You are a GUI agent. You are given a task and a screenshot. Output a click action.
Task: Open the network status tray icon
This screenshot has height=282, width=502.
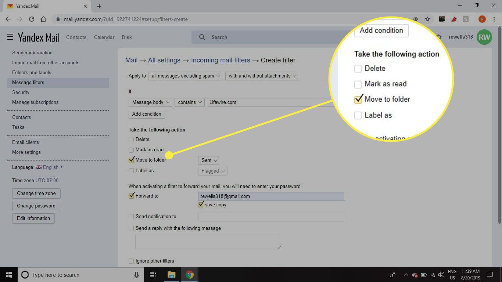(x=433, y=275)
